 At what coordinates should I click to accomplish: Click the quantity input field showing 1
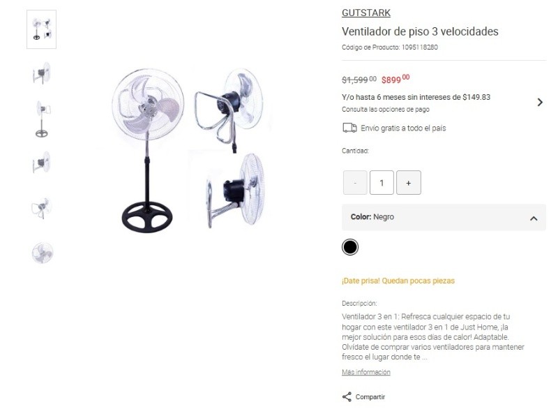click(382, 183)
